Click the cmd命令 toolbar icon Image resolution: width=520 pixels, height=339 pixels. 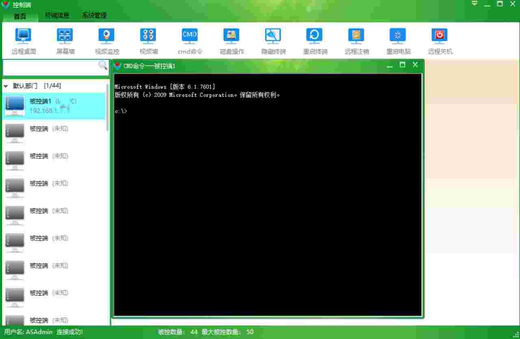pos(190,35)
